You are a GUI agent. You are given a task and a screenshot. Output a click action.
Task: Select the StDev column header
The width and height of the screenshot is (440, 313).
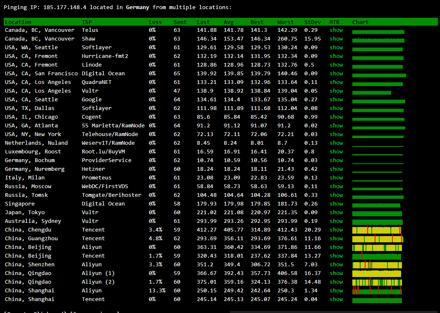pos(313,22)
